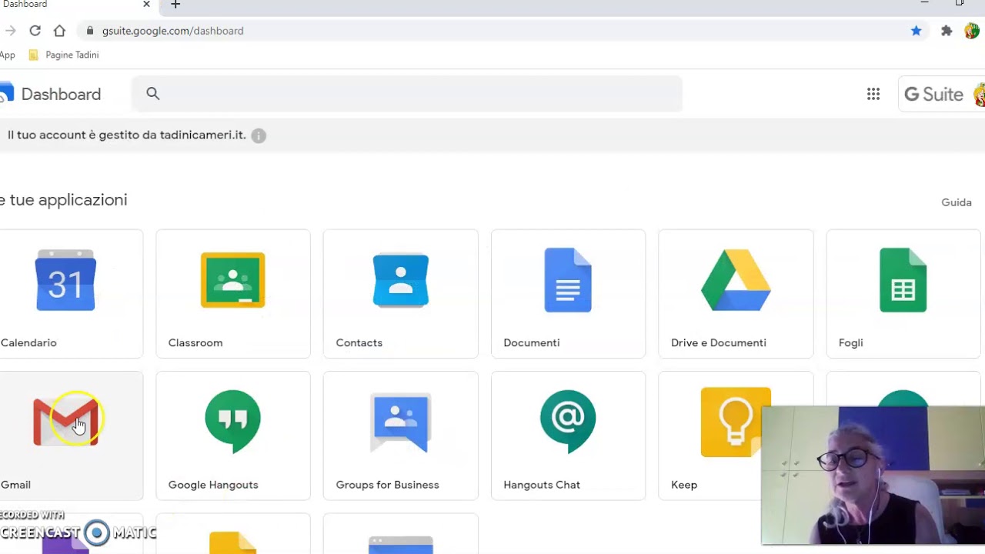Open the Keep lightbulb icon
The height and width of the screenshot is (554, 985).
[x=736, y=422]
